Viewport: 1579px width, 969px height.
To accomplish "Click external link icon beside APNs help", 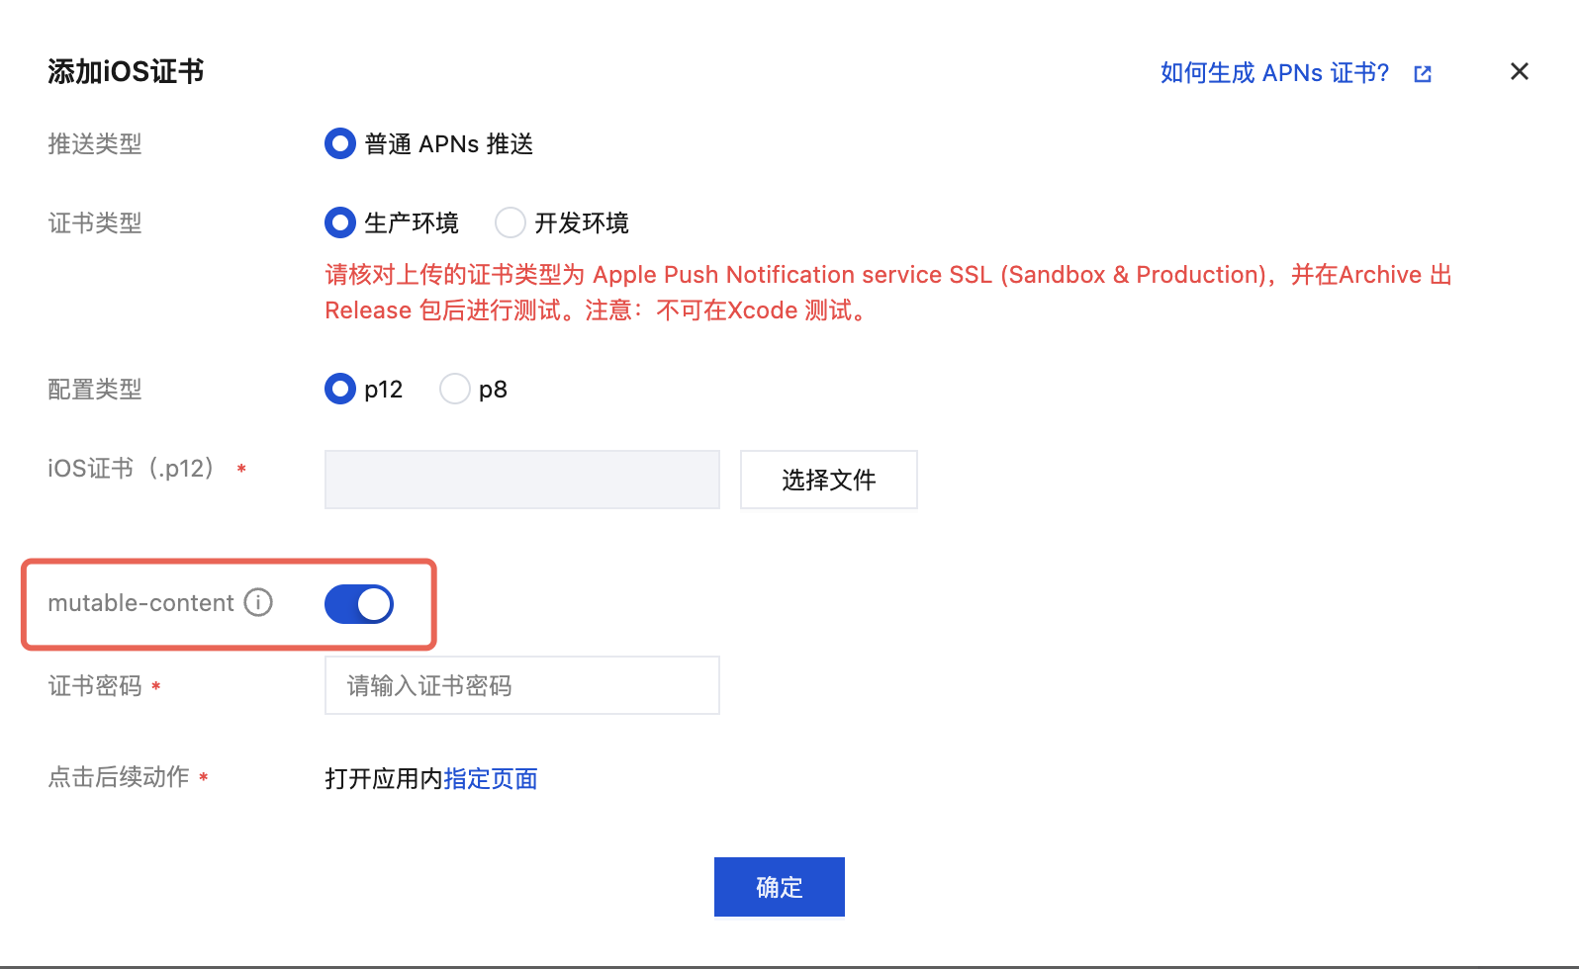I will click(1423, 74).
